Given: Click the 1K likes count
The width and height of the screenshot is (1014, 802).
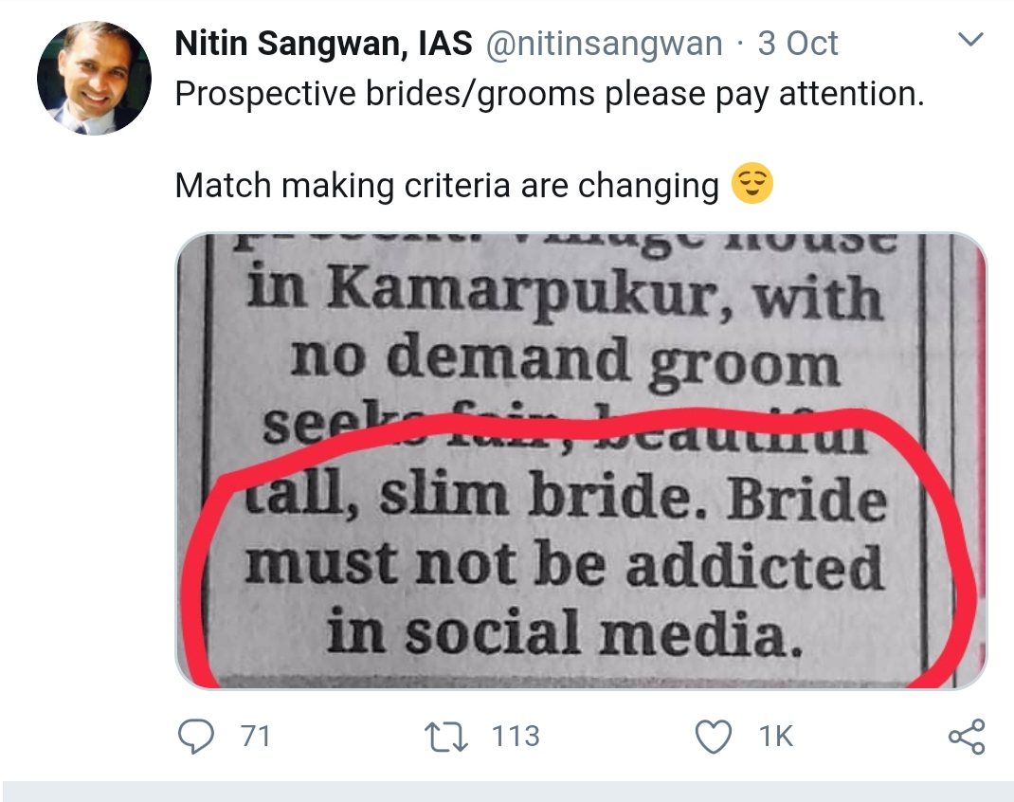Looking at the screenshot, I should click(776, 737).
